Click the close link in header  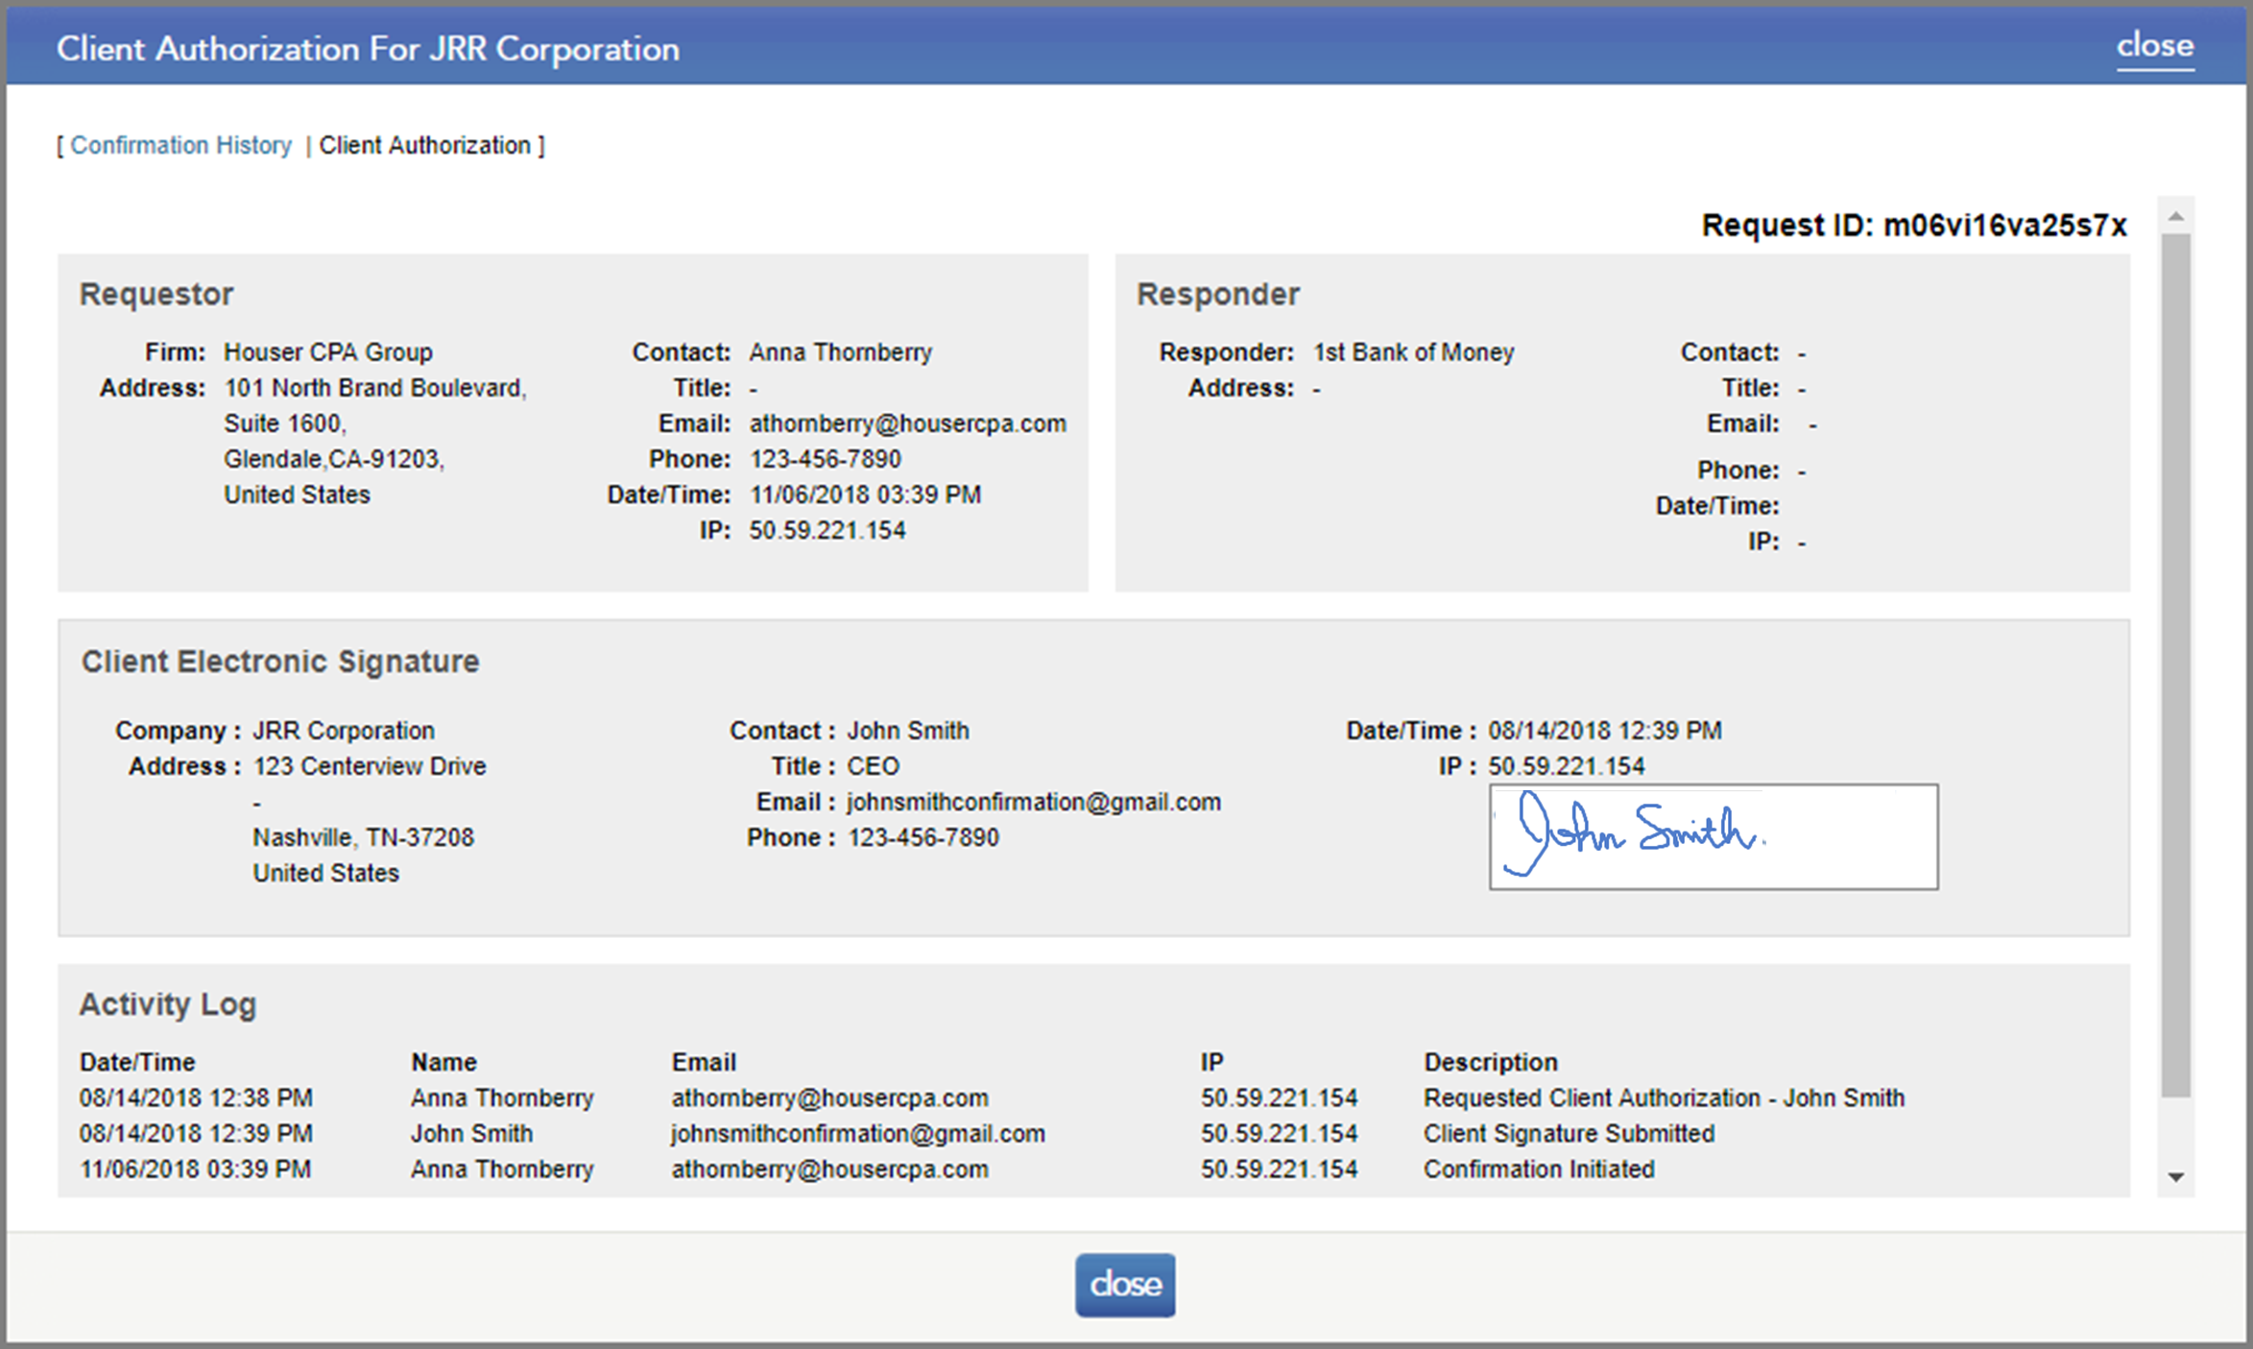point(2154,46)
